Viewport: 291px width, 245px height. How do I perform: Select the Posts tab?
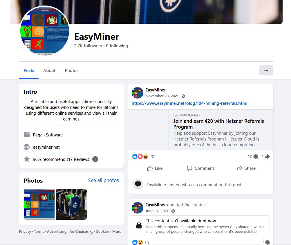pyautogui.click(x=29, y=71)
